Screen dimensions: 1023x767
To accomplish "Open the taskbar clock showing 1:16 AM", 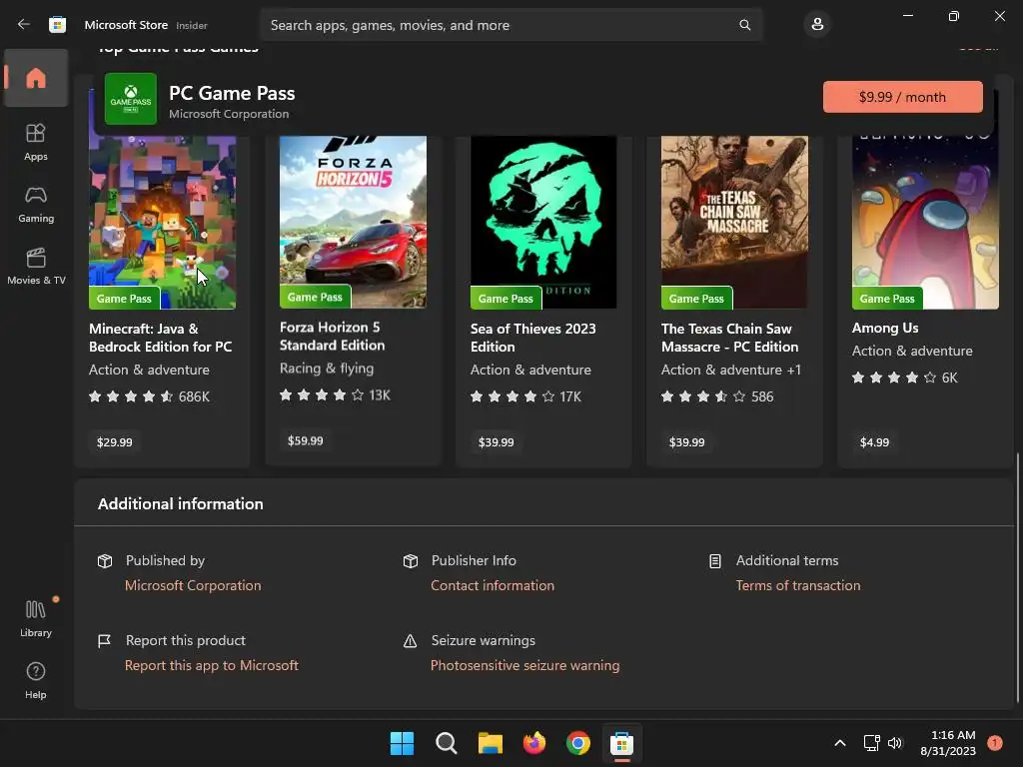I will pos(948,743).
